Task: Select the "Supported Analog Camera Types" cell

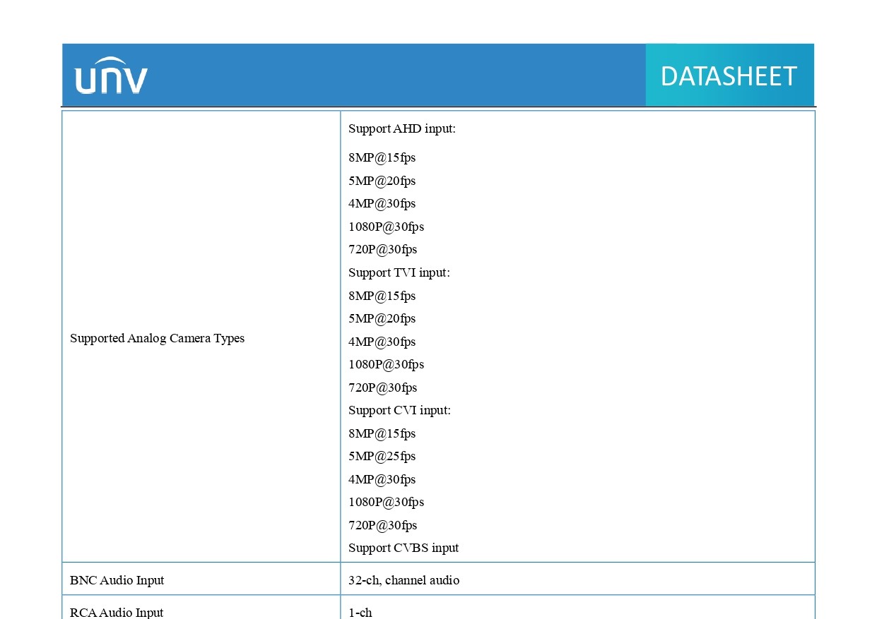Action: [201, 336]
